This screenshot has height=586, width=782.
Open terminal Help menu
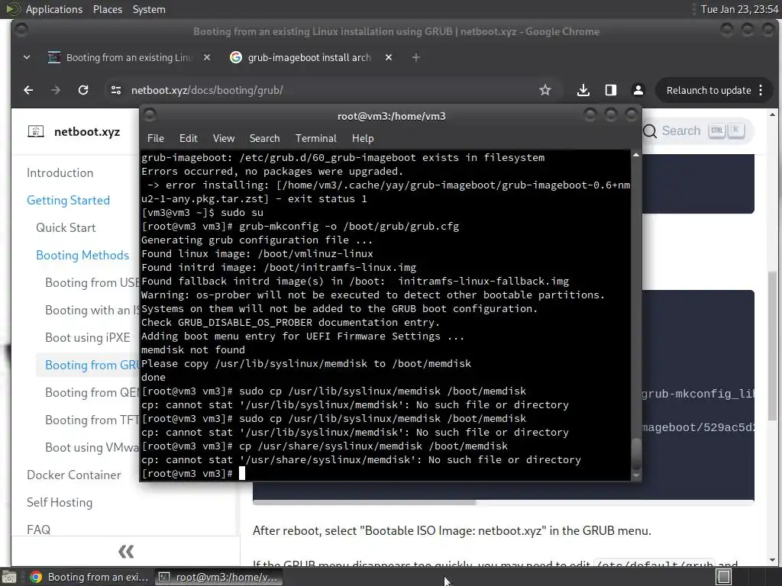tap(363, 139)
